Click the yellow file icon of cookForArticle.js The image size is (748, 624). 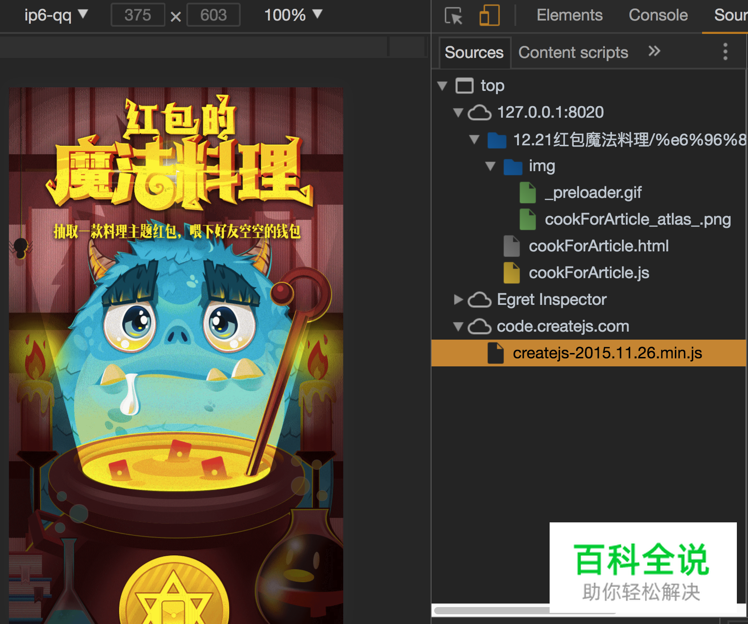[x=512, y=273]
